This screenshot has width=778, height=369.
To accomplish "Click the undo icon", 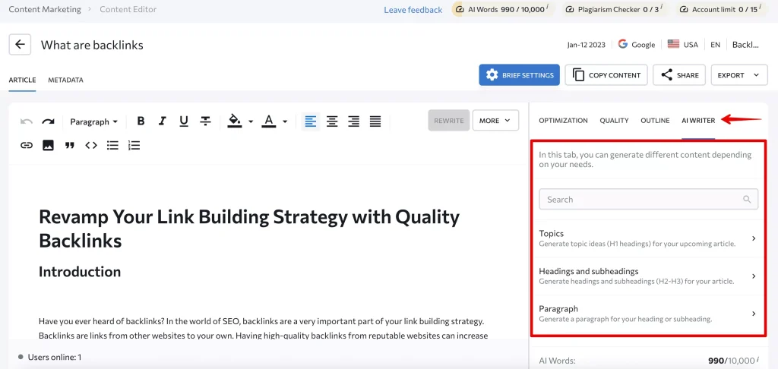I will point(27,121).
